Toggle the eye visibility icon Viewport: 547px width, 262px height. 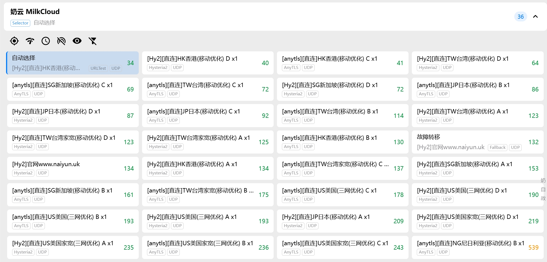pos(77,41)
